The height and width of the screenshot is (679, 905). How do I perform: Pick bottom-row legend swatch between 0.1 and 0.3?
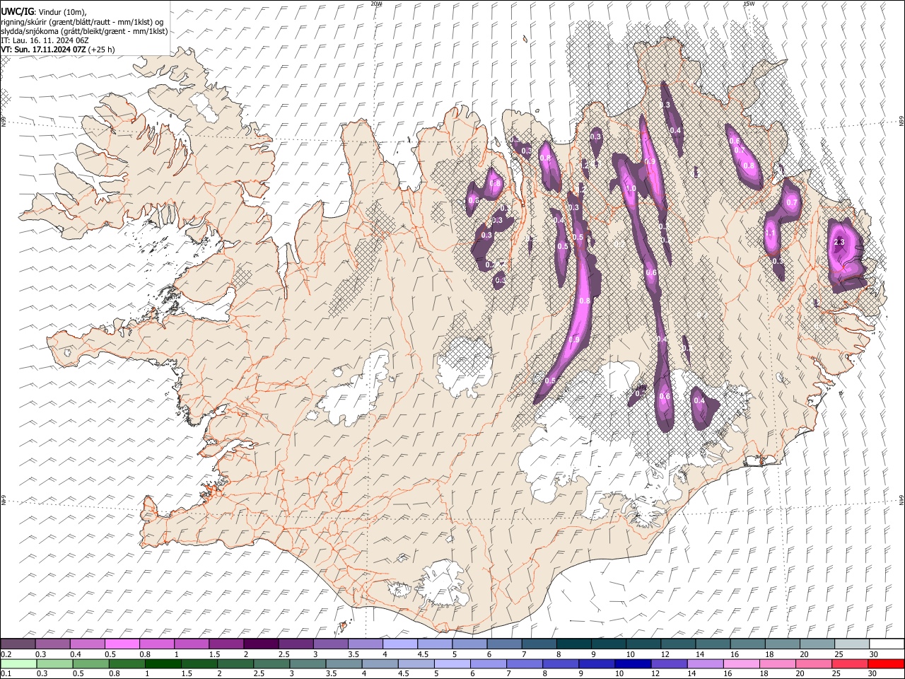point(18,663)
